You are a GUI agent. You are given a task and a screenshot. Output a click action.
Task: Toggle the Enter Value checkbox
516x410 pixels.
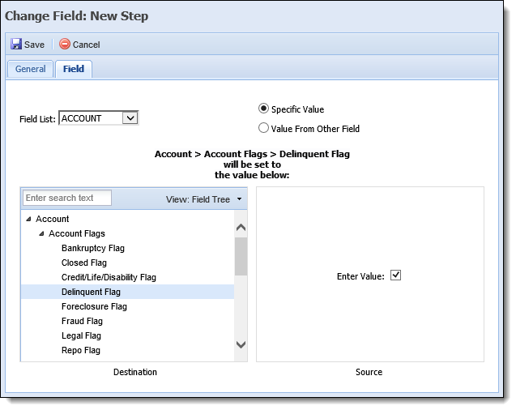point(395,275)
